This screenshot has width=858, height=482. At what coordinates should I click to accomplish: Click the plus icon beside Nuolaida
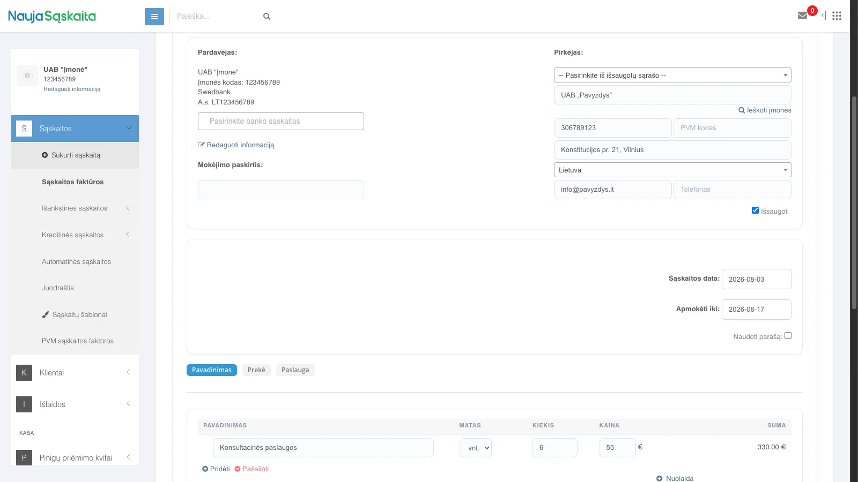click(x=660, y=479)
